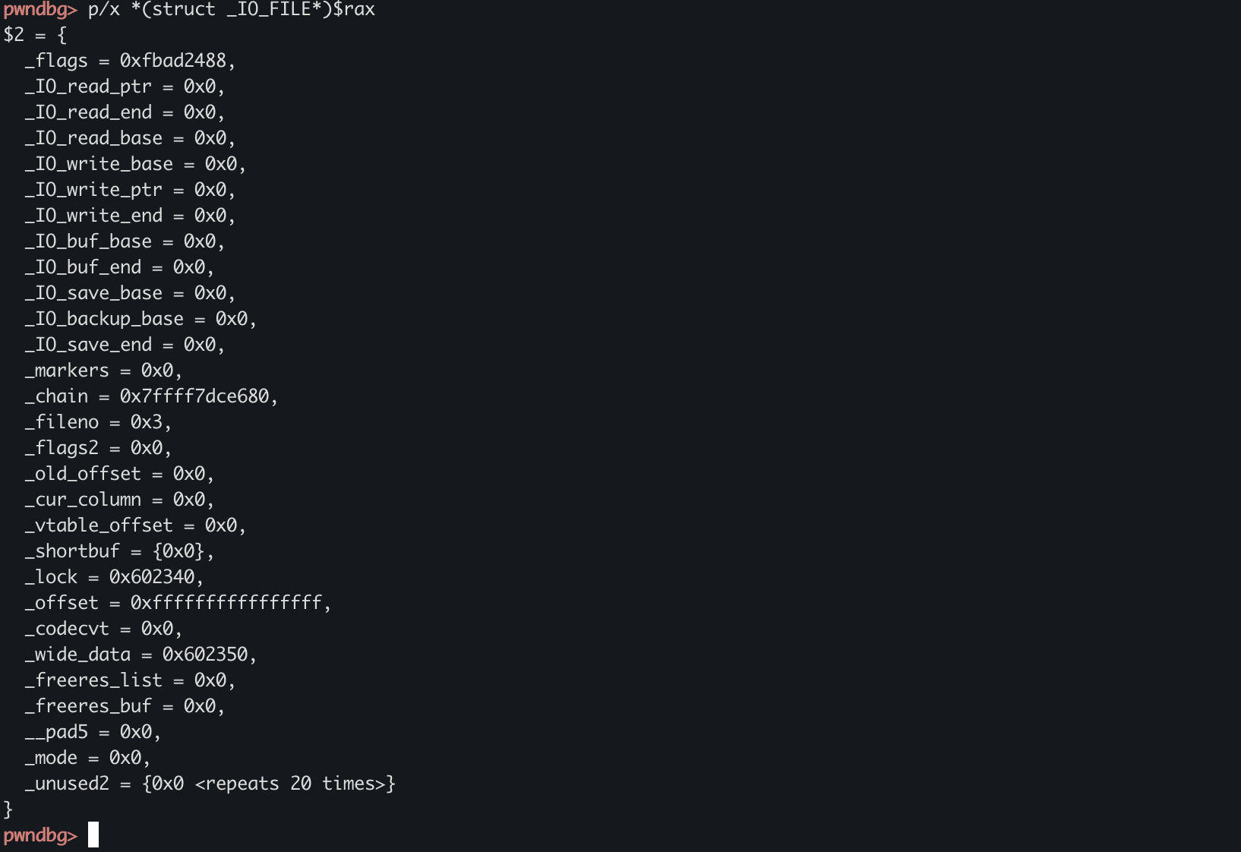This screenshot has width=1241, height=852.
Task: Click the _mode field name
Action: click(51, 758)
